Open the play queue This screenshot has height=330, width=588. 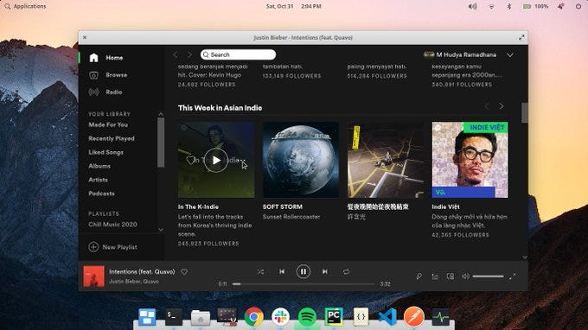coord(435,276)
